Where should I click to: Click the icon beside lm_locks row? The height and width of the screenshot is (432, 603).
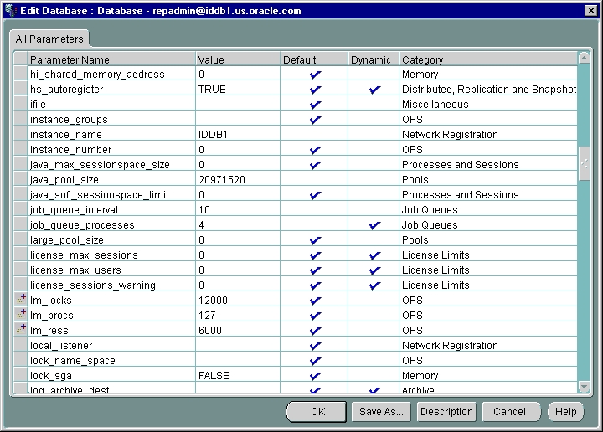click(x=21, y=300)
